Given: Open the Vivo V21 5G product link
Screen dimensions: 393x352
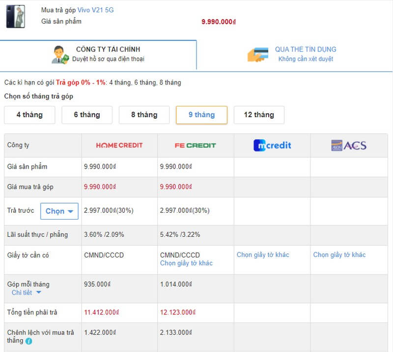Looking at the screenshot, I should point(95,10).
